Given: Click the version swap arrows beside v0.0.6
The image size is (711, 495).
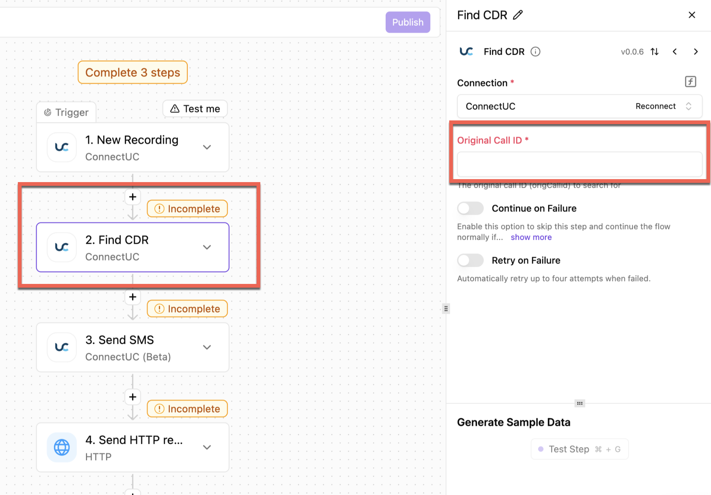Looking at the screenshot, I should click(x=655, y=52).
